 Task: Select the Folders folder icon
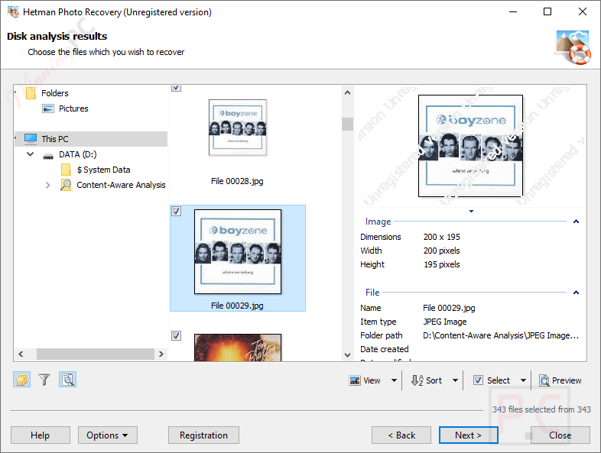(x=31, y=93)
